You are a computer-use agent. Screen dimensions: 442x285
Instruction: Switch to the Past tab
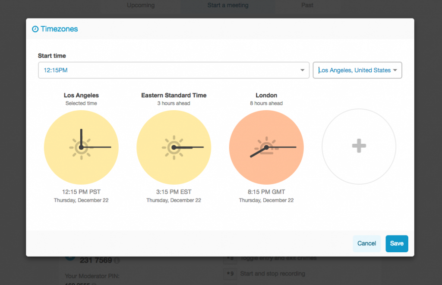coord(307,6)
